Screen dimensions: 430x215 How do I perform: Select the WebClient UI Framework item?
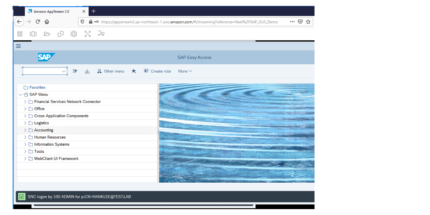click(56, 159)
